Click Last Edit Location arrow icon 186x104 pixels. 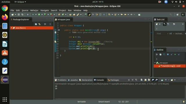point(121,15)
